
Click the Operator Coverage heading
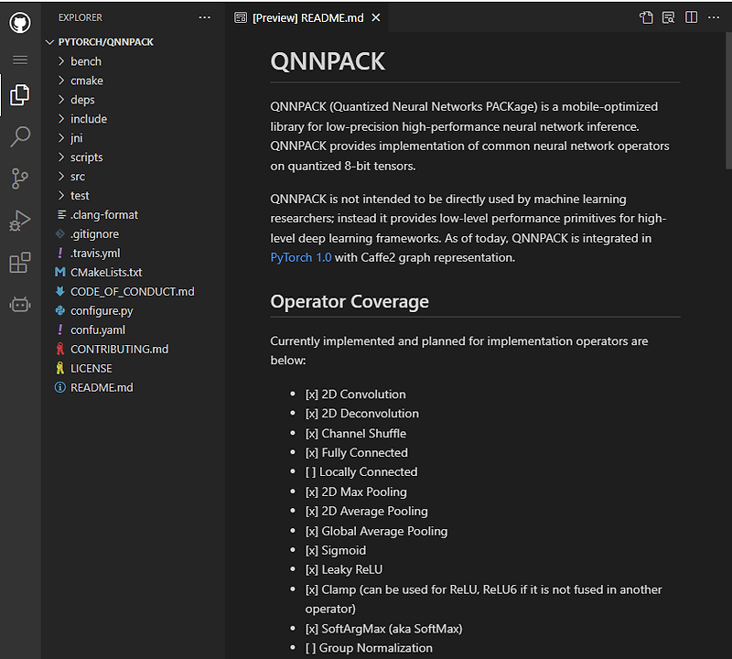[350, 302]
